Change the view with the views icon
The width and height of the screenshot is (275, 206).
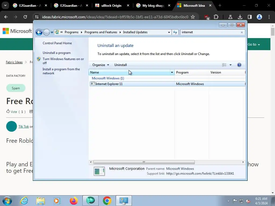(224, 65)
